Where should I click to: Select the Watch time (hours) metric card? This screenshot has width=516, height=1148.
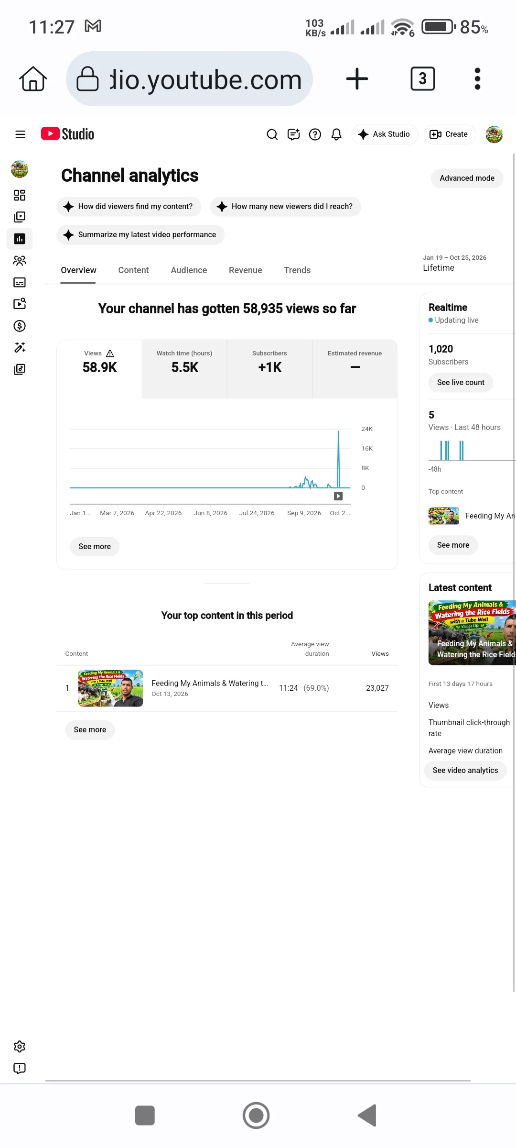pyautogui.click(x=184, y=369)
